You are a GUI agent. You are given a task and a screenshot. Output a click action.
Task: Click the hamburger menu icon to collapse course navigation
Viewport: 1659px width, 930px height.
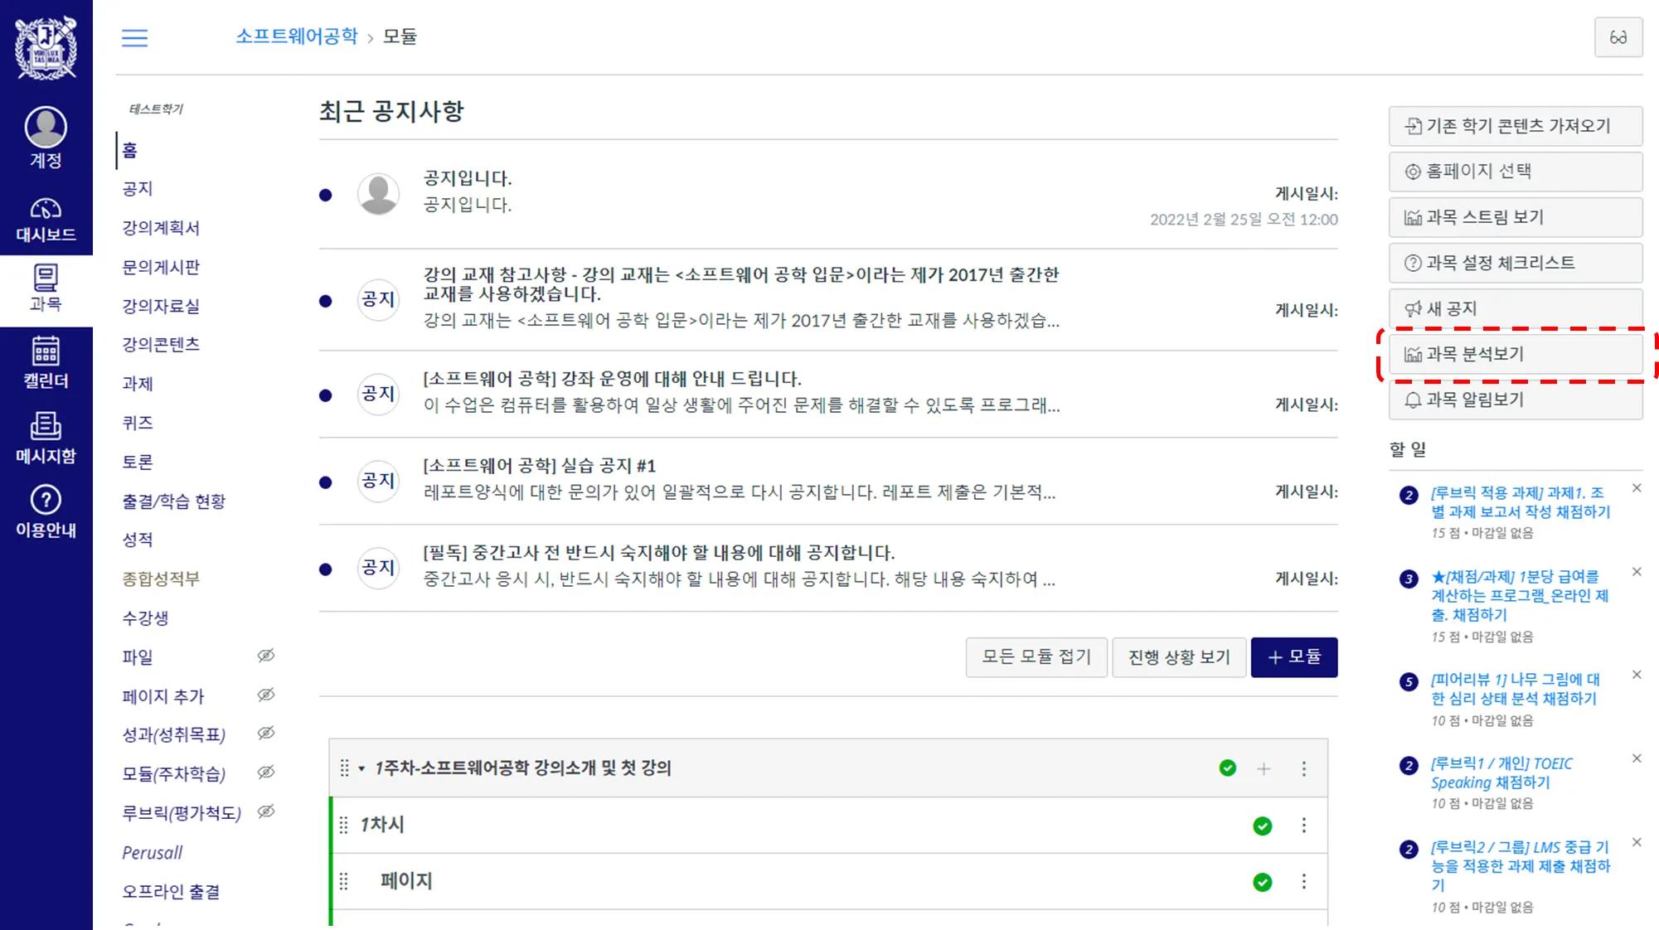click(134, 37)
